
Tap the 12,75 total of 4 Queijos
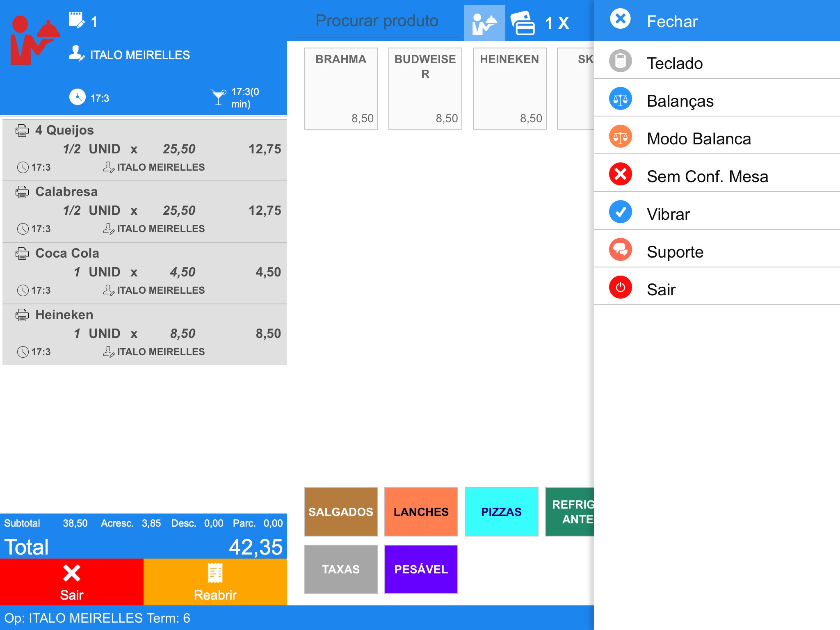pyautogui.click(x=265, y=149)
